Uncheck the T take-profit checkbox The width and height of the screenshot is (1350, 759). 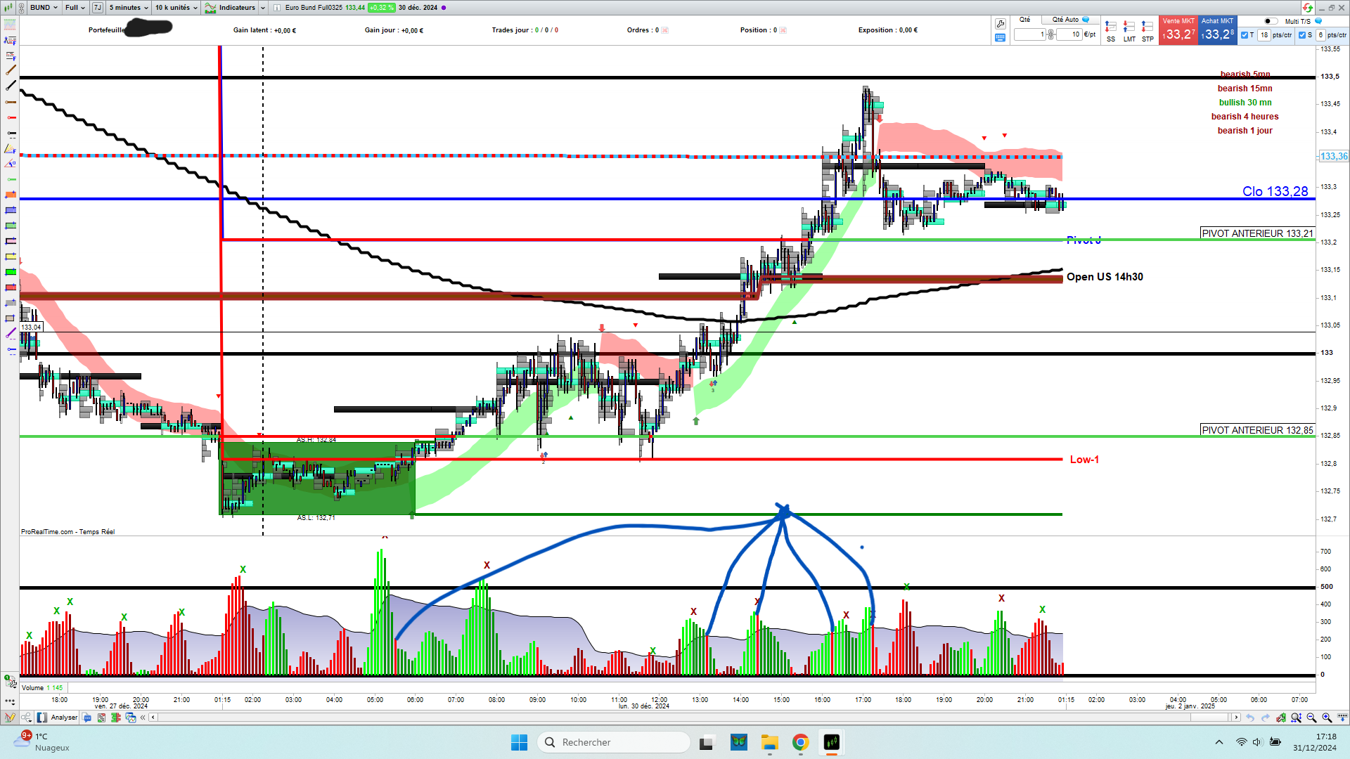coord(1245,35)
